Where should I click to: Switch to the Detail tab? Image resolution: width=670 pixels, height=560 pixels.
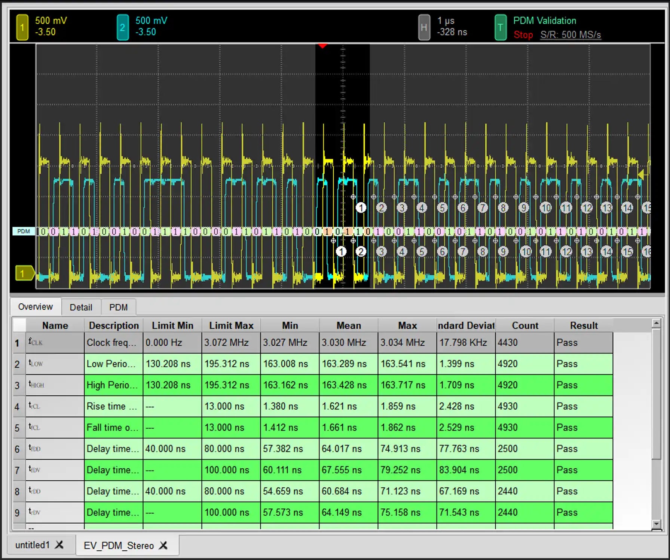(x=81, y=307)
